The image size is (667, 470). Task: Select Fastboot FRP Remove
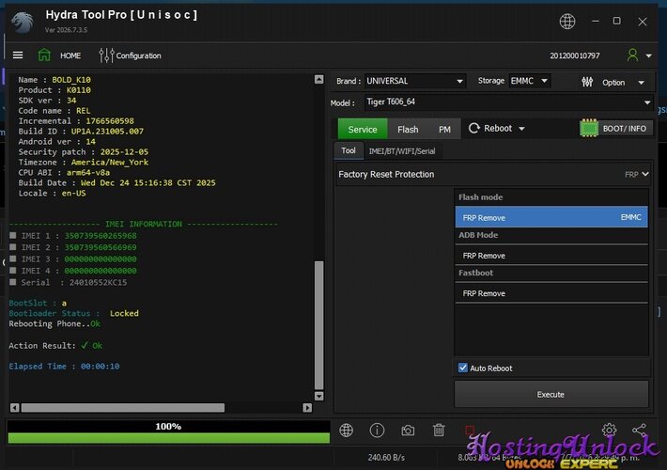coord(551,293)
